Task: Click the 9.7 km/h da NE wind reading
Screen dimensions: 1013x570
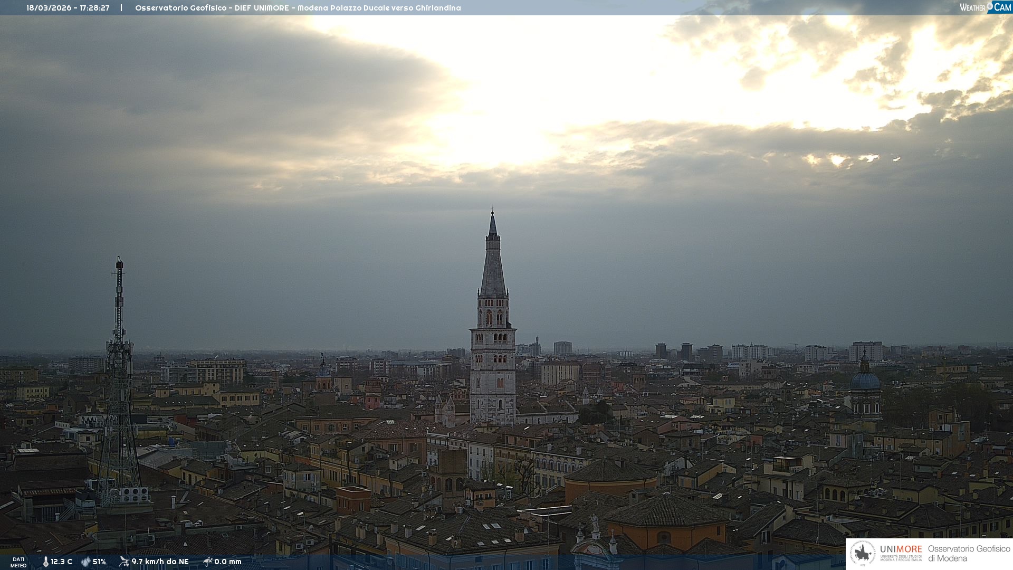Action: [160, 562]
